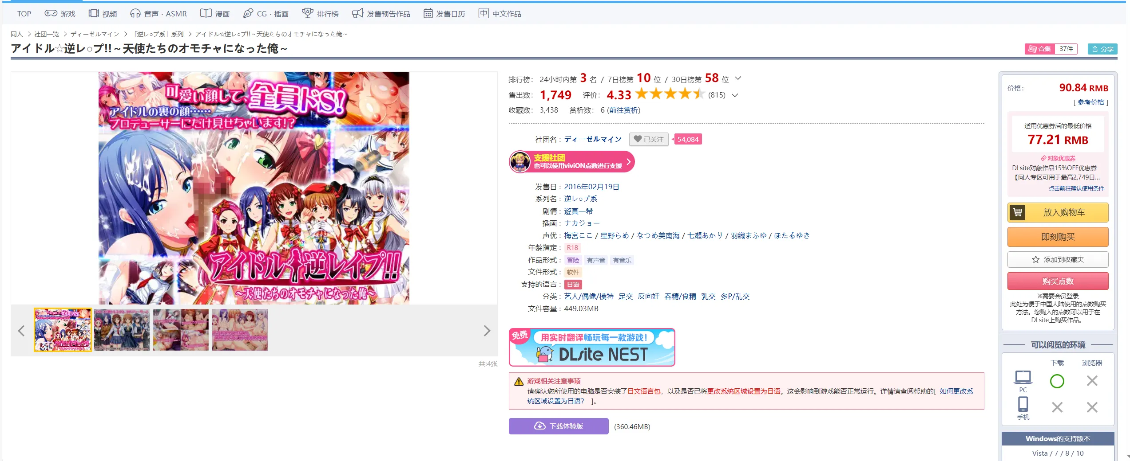Click the shopping cart 放入购物车 button
This screenshot has height=461, width=1130.
tap(1058, 212)
